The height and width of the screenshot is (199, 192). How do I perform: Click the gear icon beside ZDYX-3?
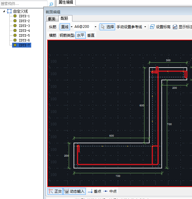pos(15,26)
